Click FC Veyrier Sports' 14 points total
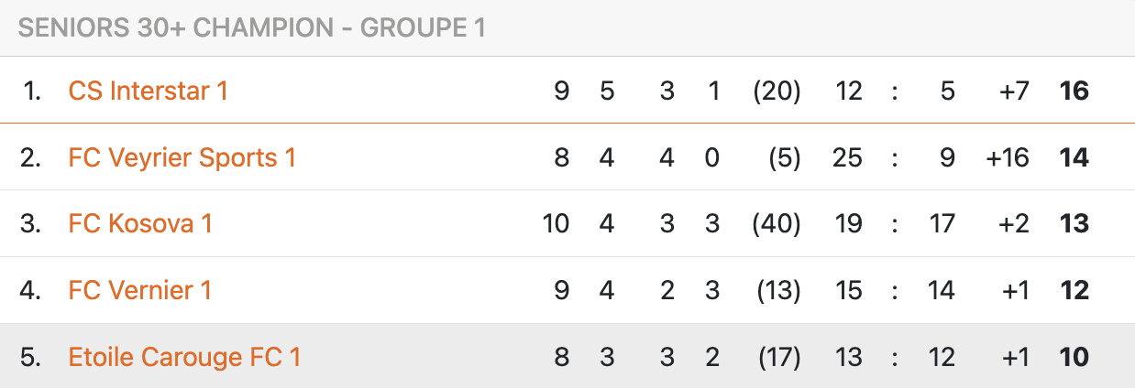Viewport: 1135px width, 388px height. (x=1074, y=157)
